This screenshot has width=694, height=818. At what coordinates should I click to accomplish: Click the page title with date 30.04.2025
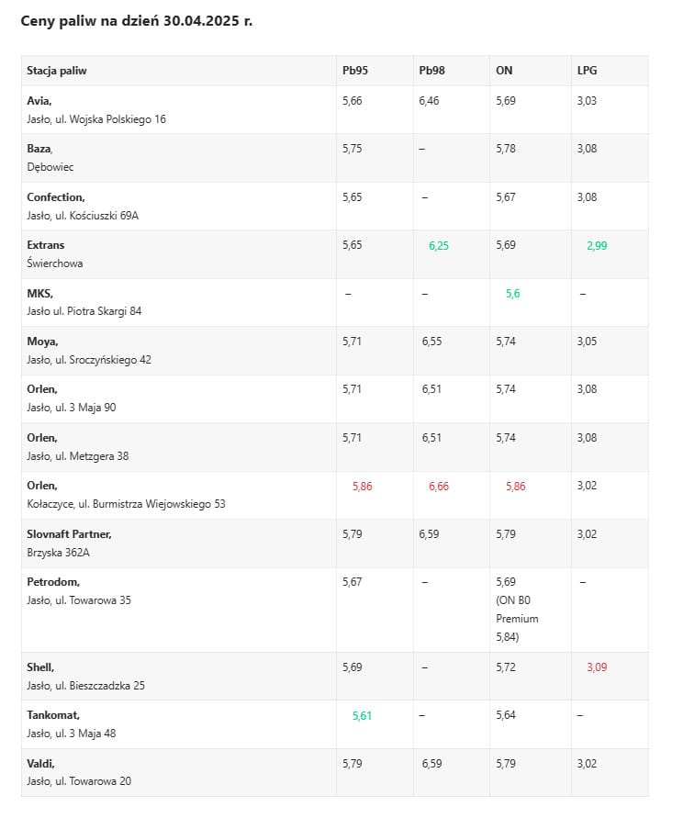[x=136, y=21]
